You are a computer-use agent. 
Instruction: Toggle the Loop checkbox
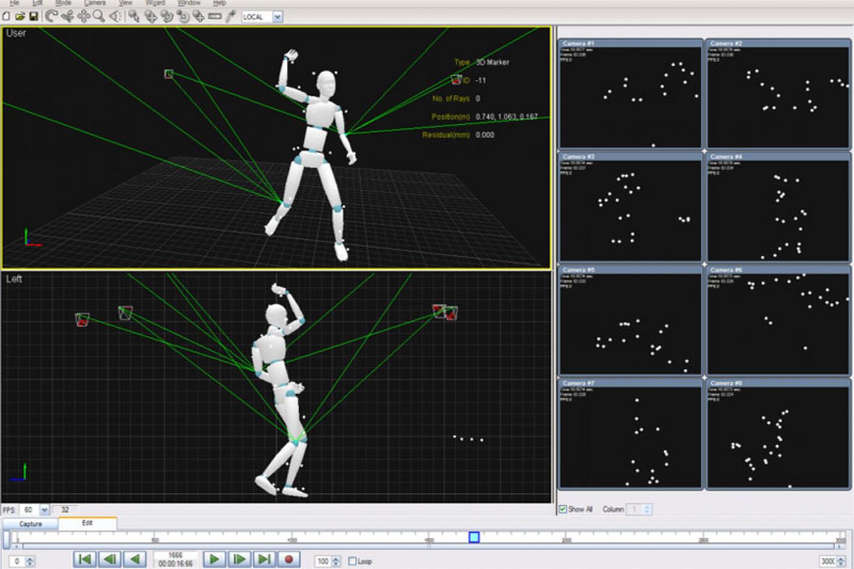tap(352, 561)
